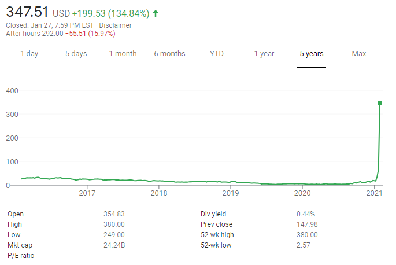Show the 6 months chart tab
The image size is (396, 265).
pyautogui.click(x=169, y=54)
